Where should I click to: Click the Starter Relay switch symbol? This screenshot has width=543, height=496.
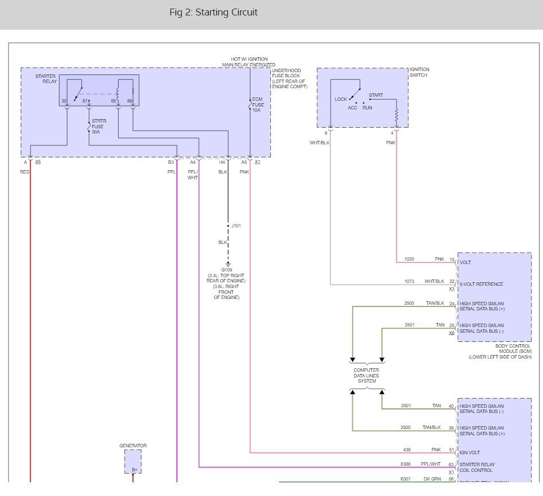75,90
